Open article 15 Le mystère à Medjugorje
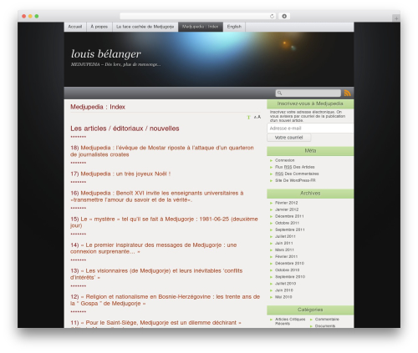This screenshot has height=353, width=418. click(164, 222)
